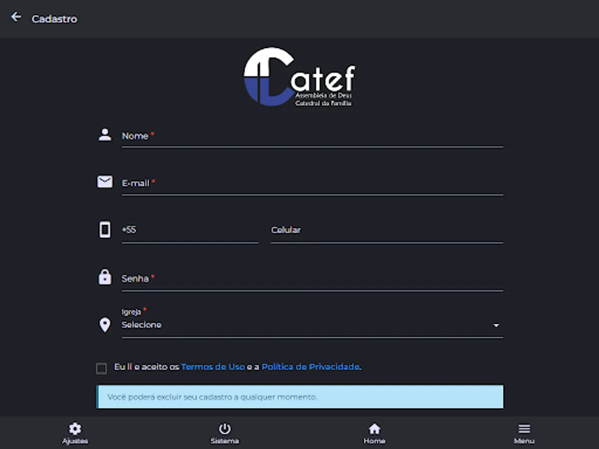Click the location pin icon beside Igreja
Viewport: 599px width, 449px height.
coord(105,325)
